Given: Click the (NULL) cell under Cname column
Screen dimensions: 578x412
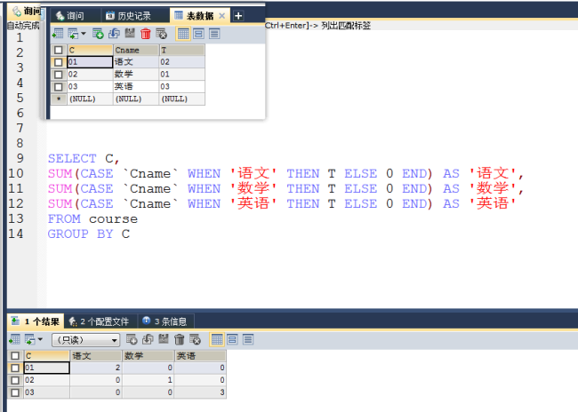Looking at the screenshot, I should point(136,99).
